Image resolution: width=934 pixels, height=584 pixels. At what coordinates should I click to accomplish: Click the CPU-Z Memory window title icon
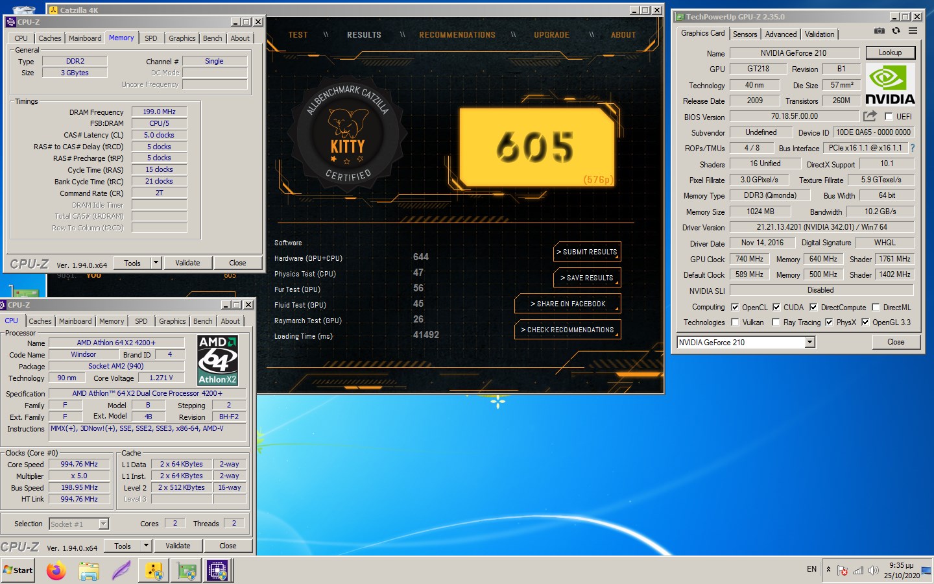(10, 22)
